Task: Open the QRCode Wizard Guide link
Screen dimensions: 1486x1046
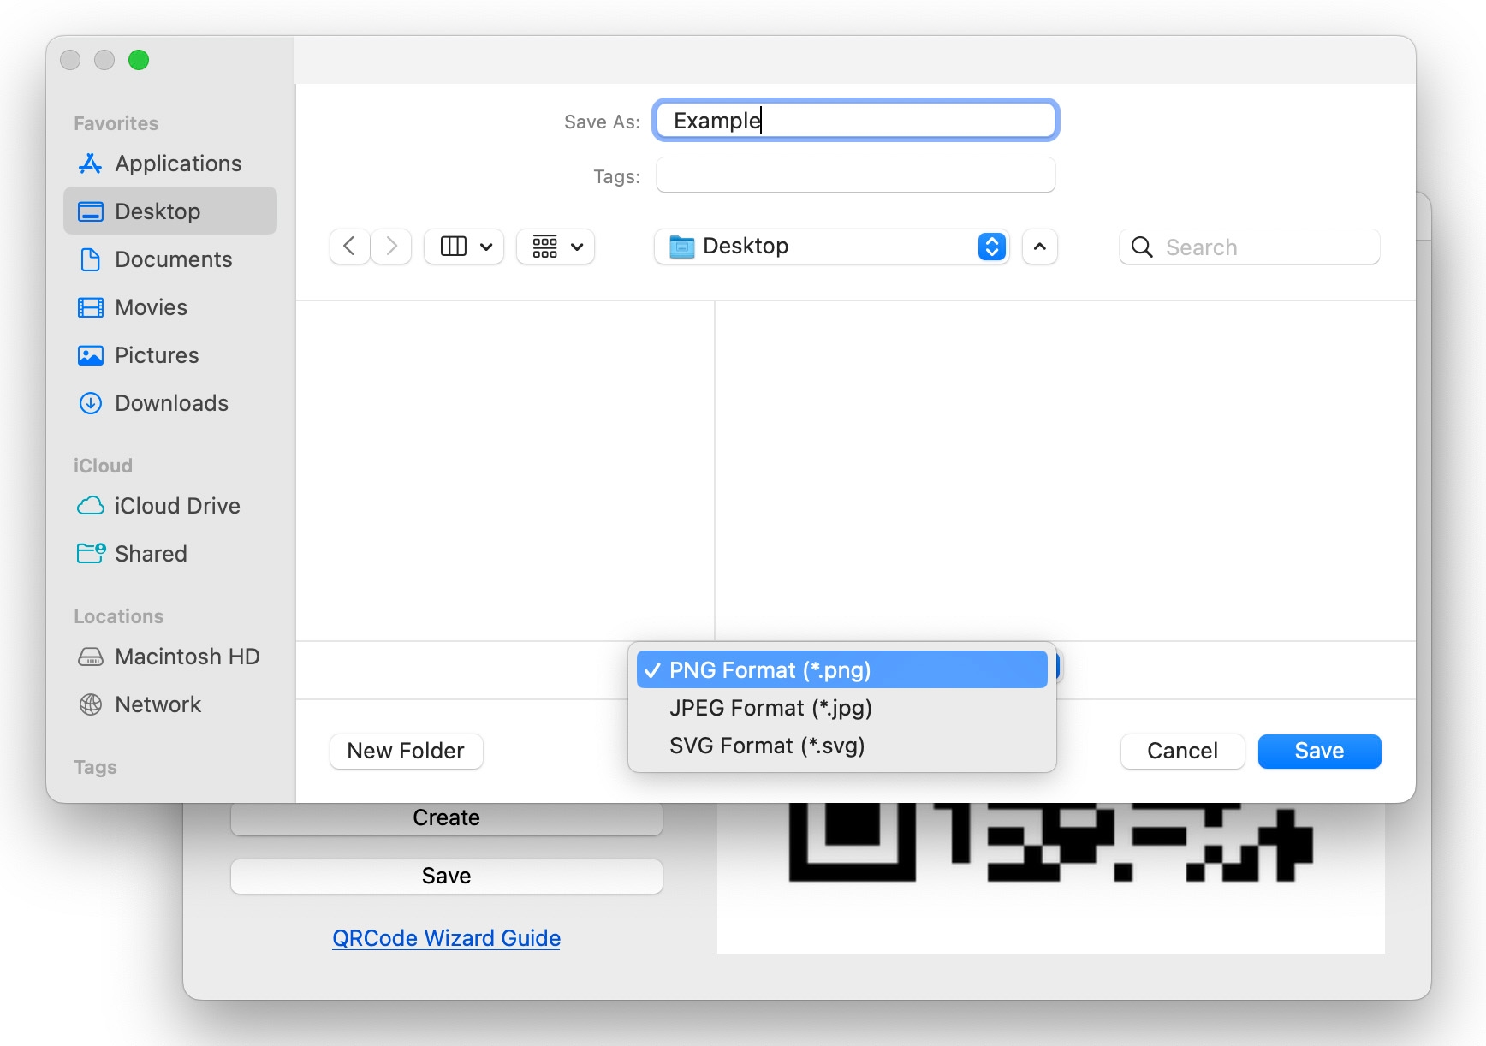Action: [447, 938]
